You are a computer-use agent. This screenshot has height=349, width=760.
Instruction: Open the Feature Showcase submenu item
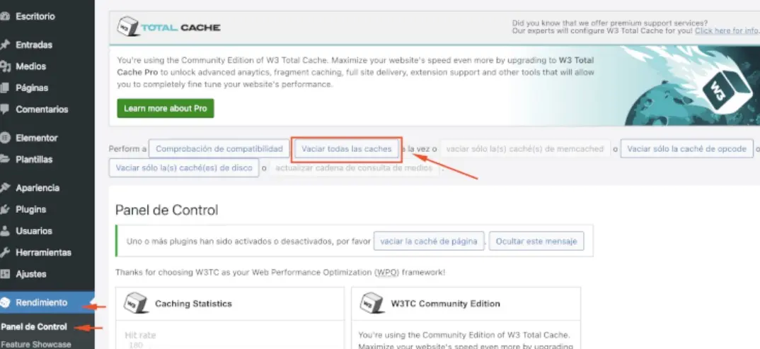[36, 344]
